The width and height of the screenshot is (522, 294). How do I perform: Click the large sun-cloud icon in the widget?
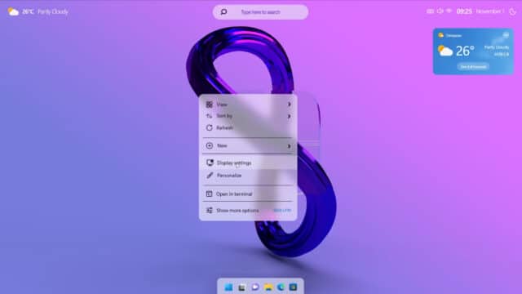tap(445, 51)
